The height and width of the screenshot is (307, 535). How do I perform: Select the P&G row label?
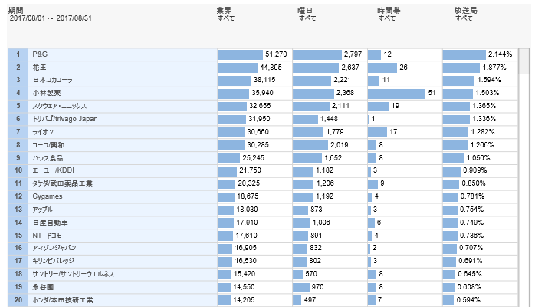40,54
